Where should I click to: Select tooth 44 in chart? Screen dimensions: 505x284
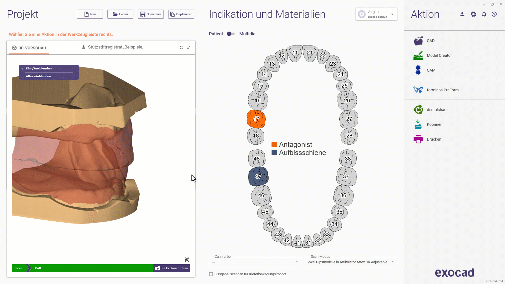270,224
